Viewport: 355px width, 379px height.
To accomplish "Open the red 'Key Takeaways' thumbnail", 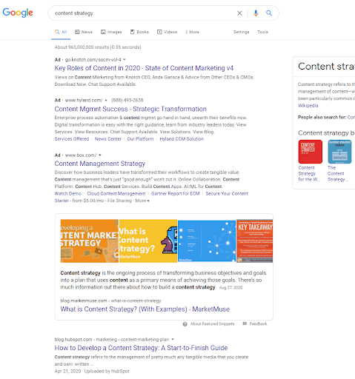I will point(255,241).
